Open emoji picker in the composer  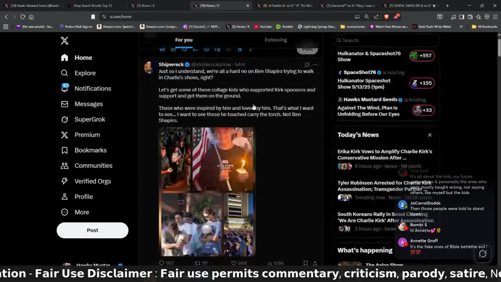[x=207, y=49]
